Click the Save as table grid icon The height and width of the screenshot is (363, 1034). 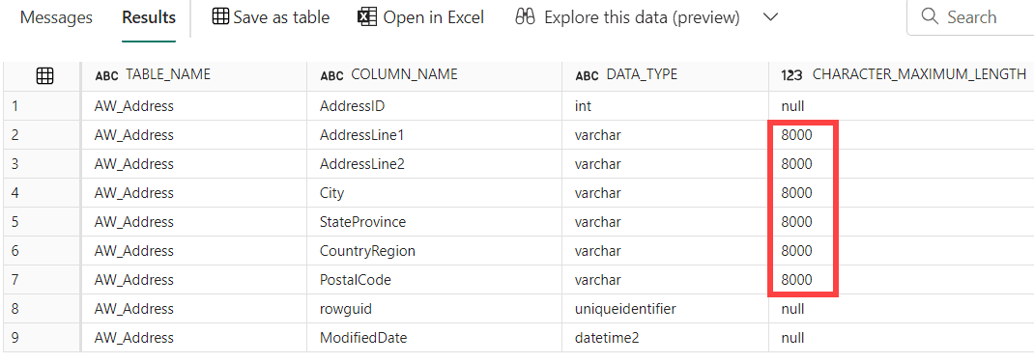coord(221,17)
